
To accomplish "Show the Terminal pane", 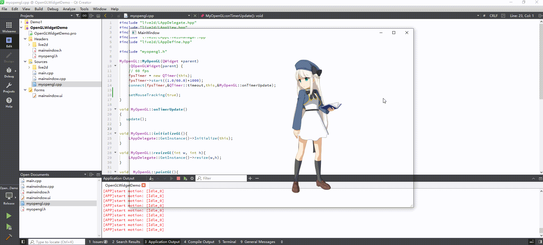I will (227, 242).
